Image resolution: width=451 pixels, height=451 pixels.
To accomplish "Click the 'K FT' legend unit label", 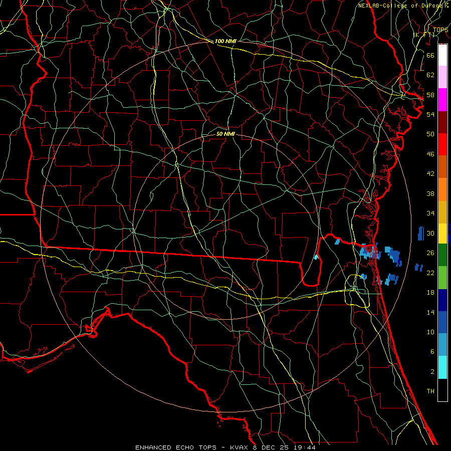I will (x=424, y=35).
